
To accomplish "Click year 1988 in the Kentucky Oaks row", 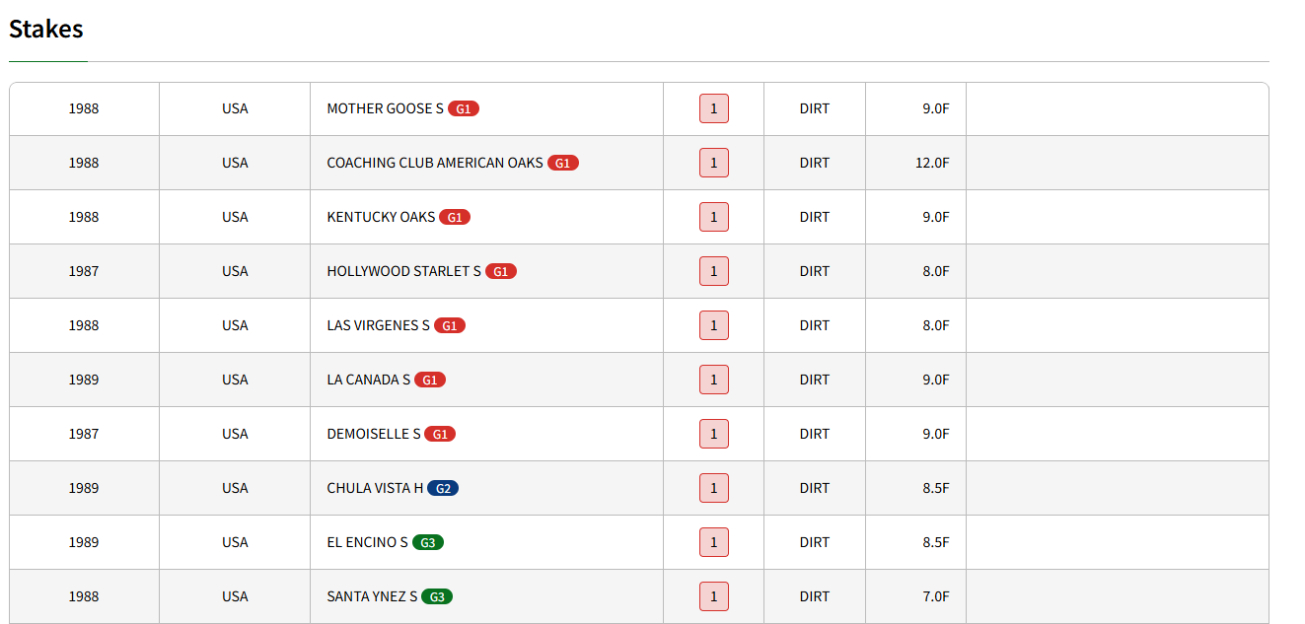I will click(x=84, y=217).
